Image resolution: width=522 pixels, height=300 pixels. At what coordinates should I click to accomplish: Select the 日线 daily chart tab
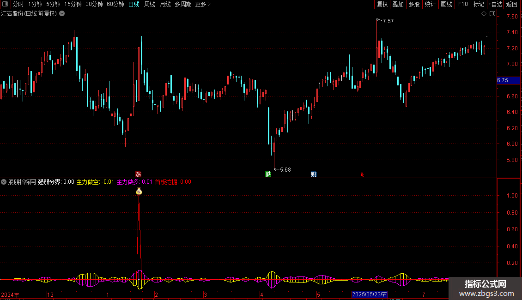pos(134,4)
